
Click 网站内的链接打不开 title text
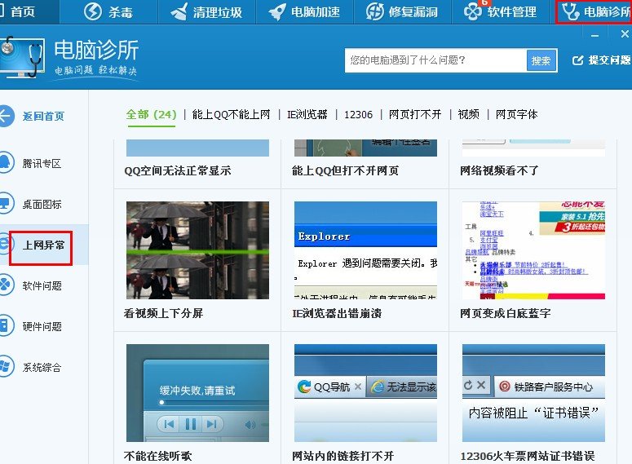343,456
